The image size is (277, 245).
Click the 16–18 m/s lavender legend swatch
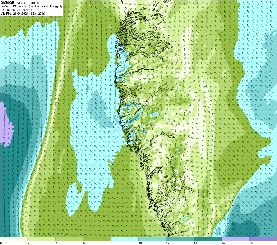235,239
